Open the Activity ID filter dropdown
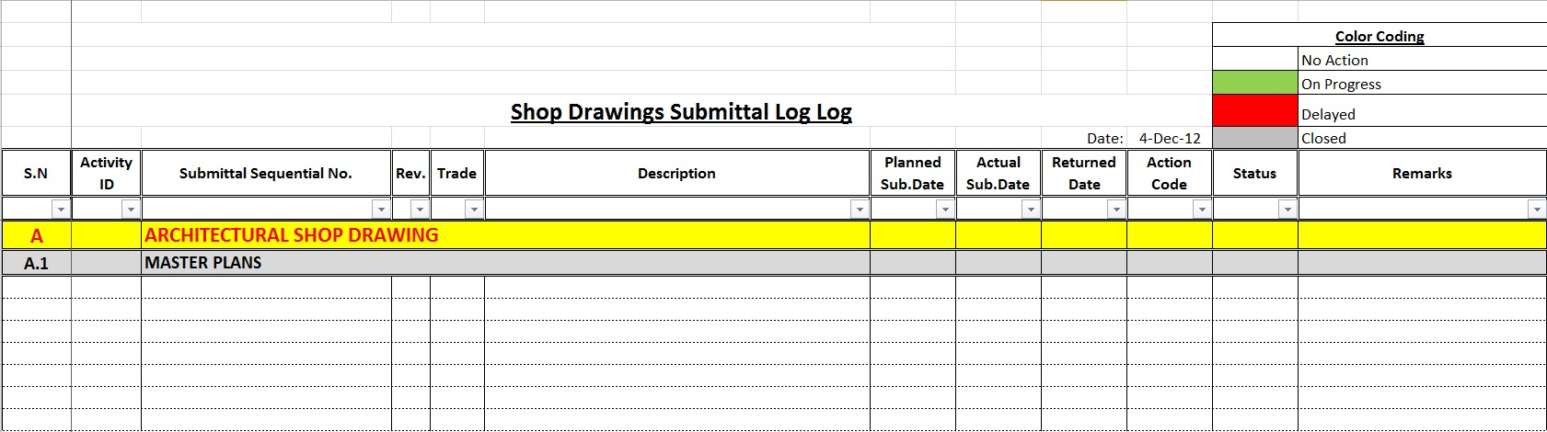The width and height of the screenshot is (1547, 432). (131, 210)
